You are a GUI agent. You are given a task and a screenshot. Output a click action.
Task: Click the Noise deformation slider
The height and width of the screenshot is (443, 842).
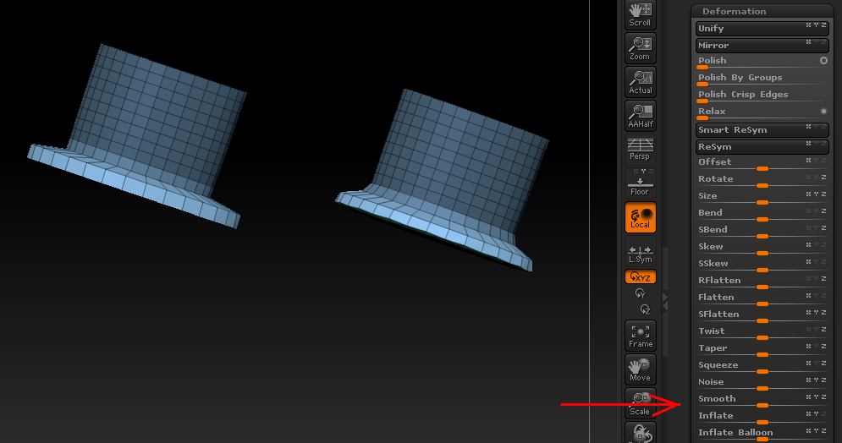762,384
